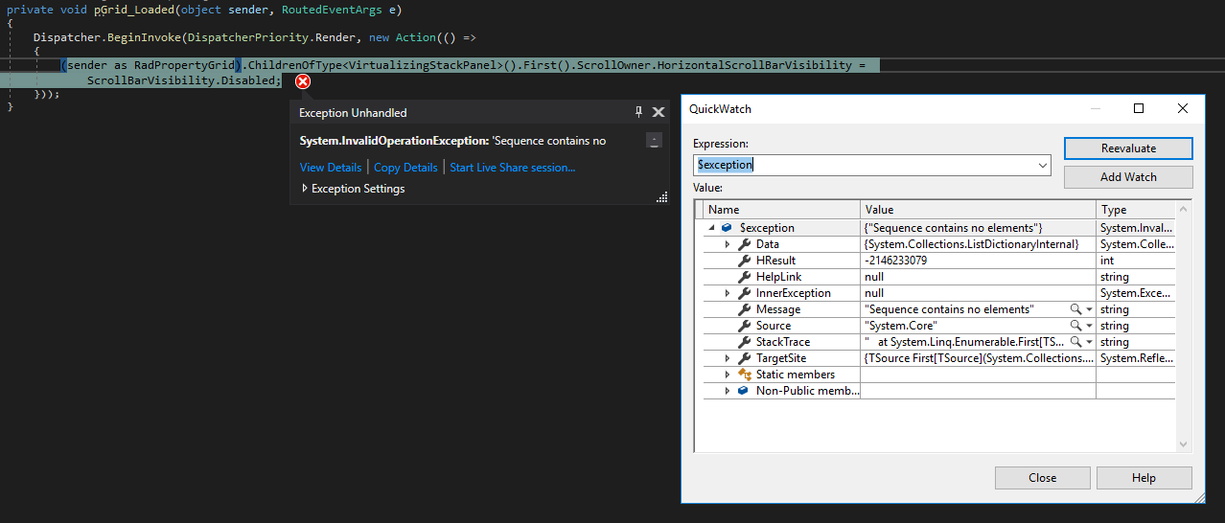Expand the TargetSite node
This screenshot has width=1225, height=523.
[728, 358]
